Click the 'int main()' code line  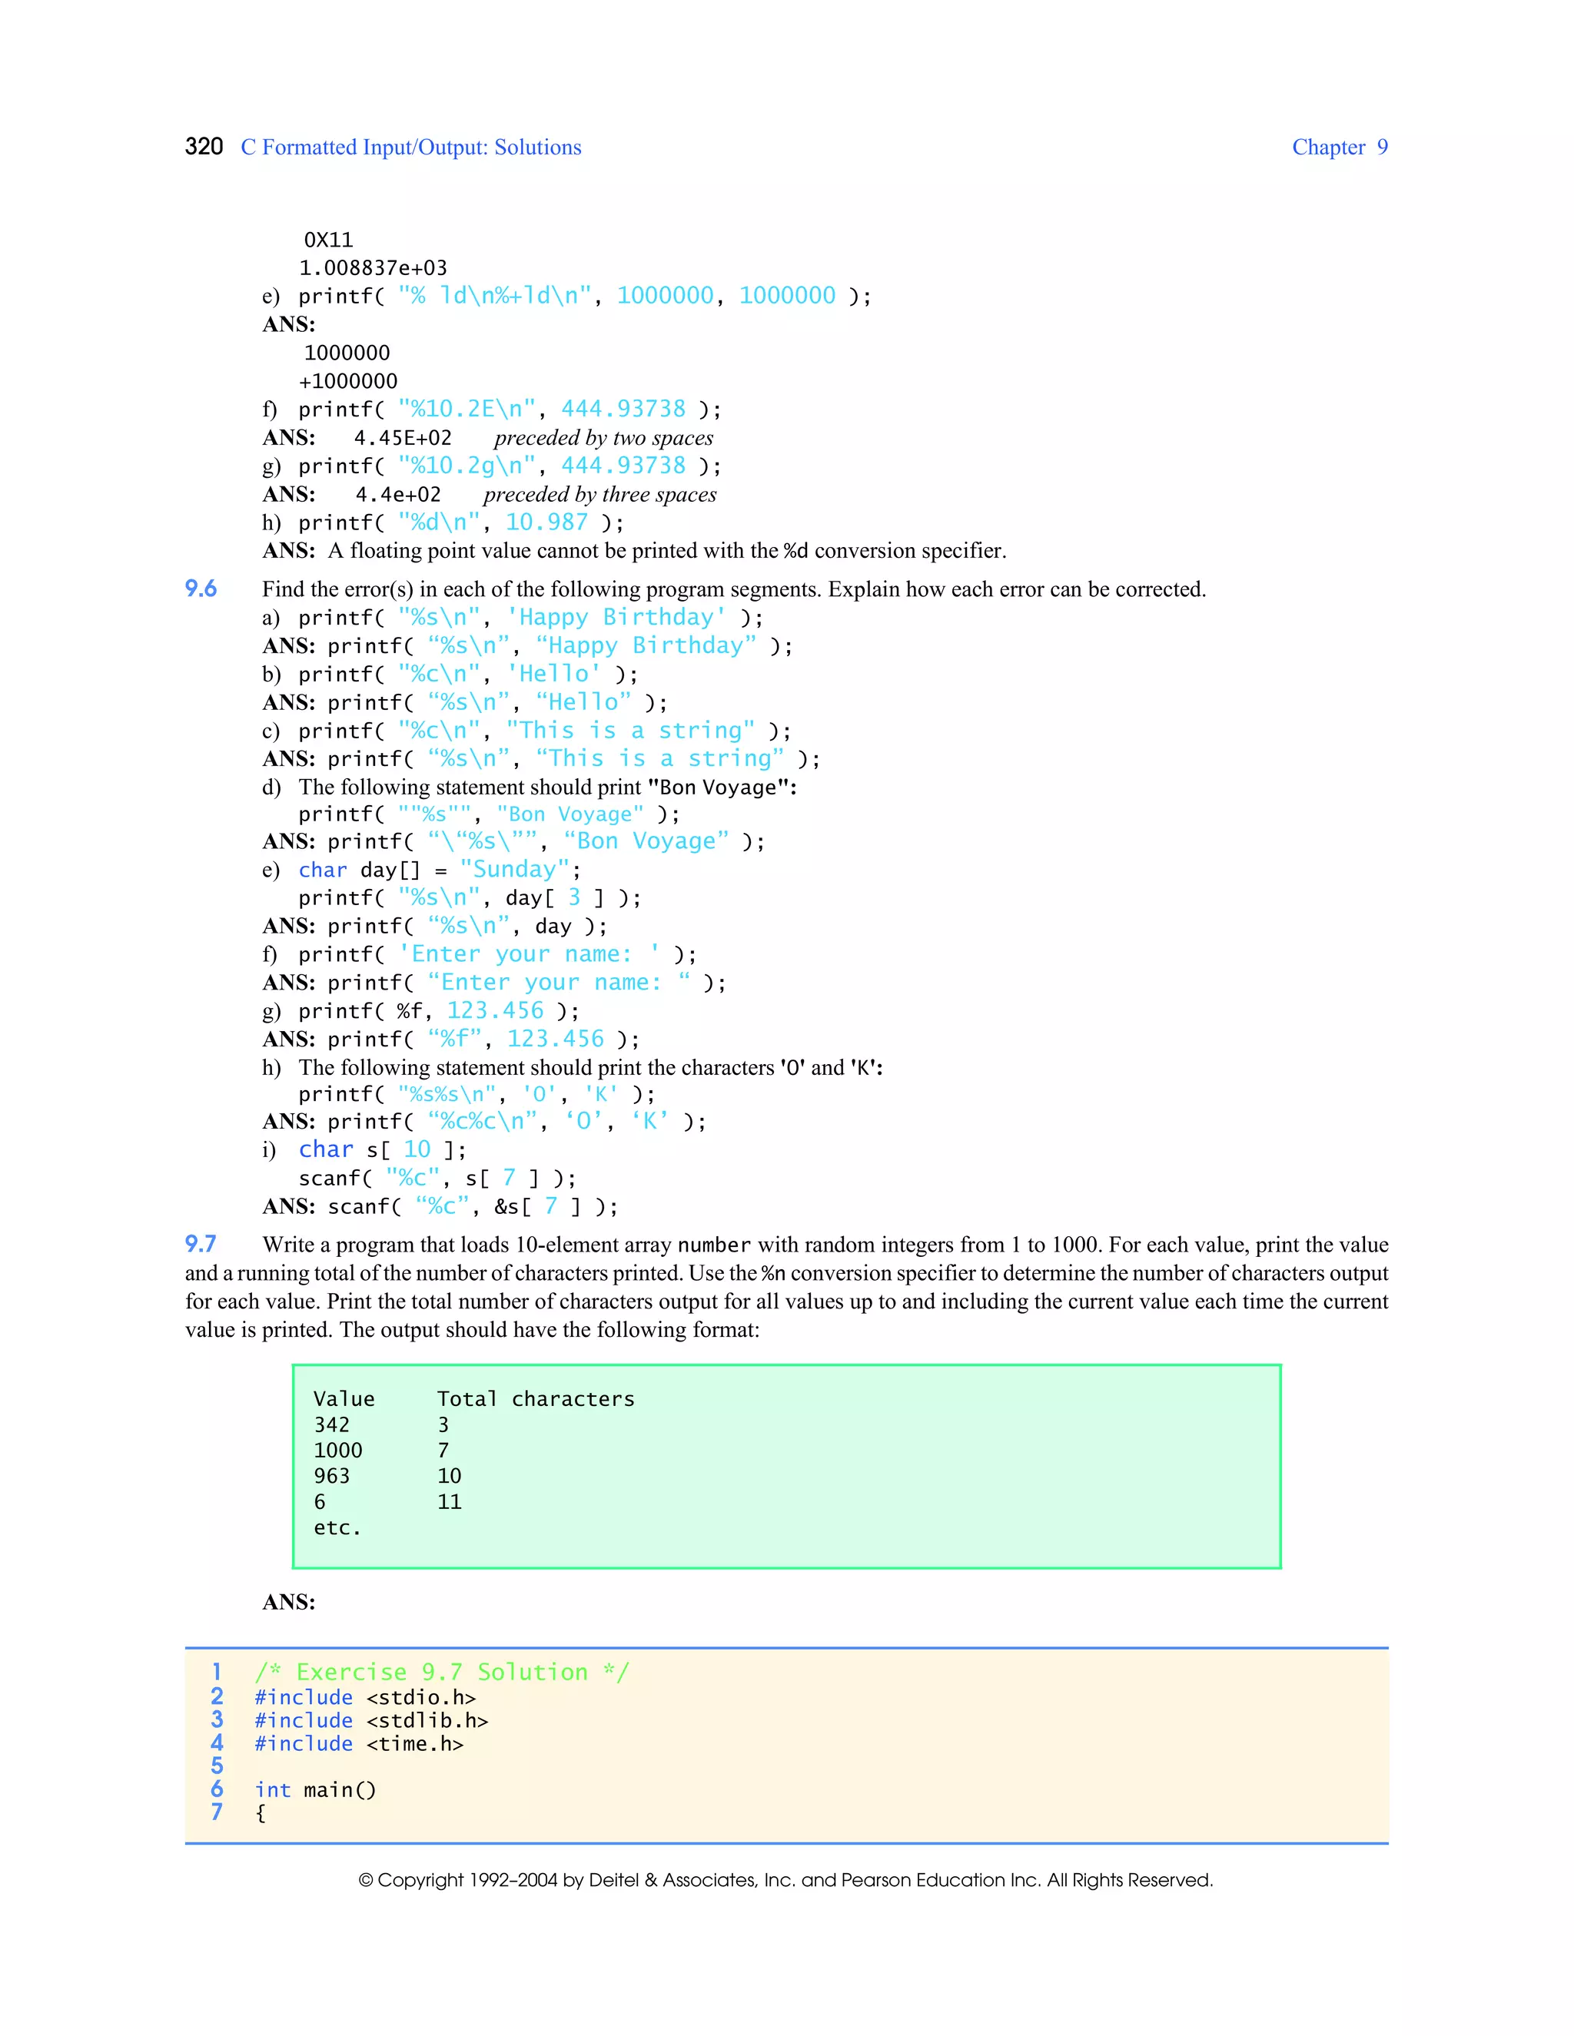point(315,1791)
